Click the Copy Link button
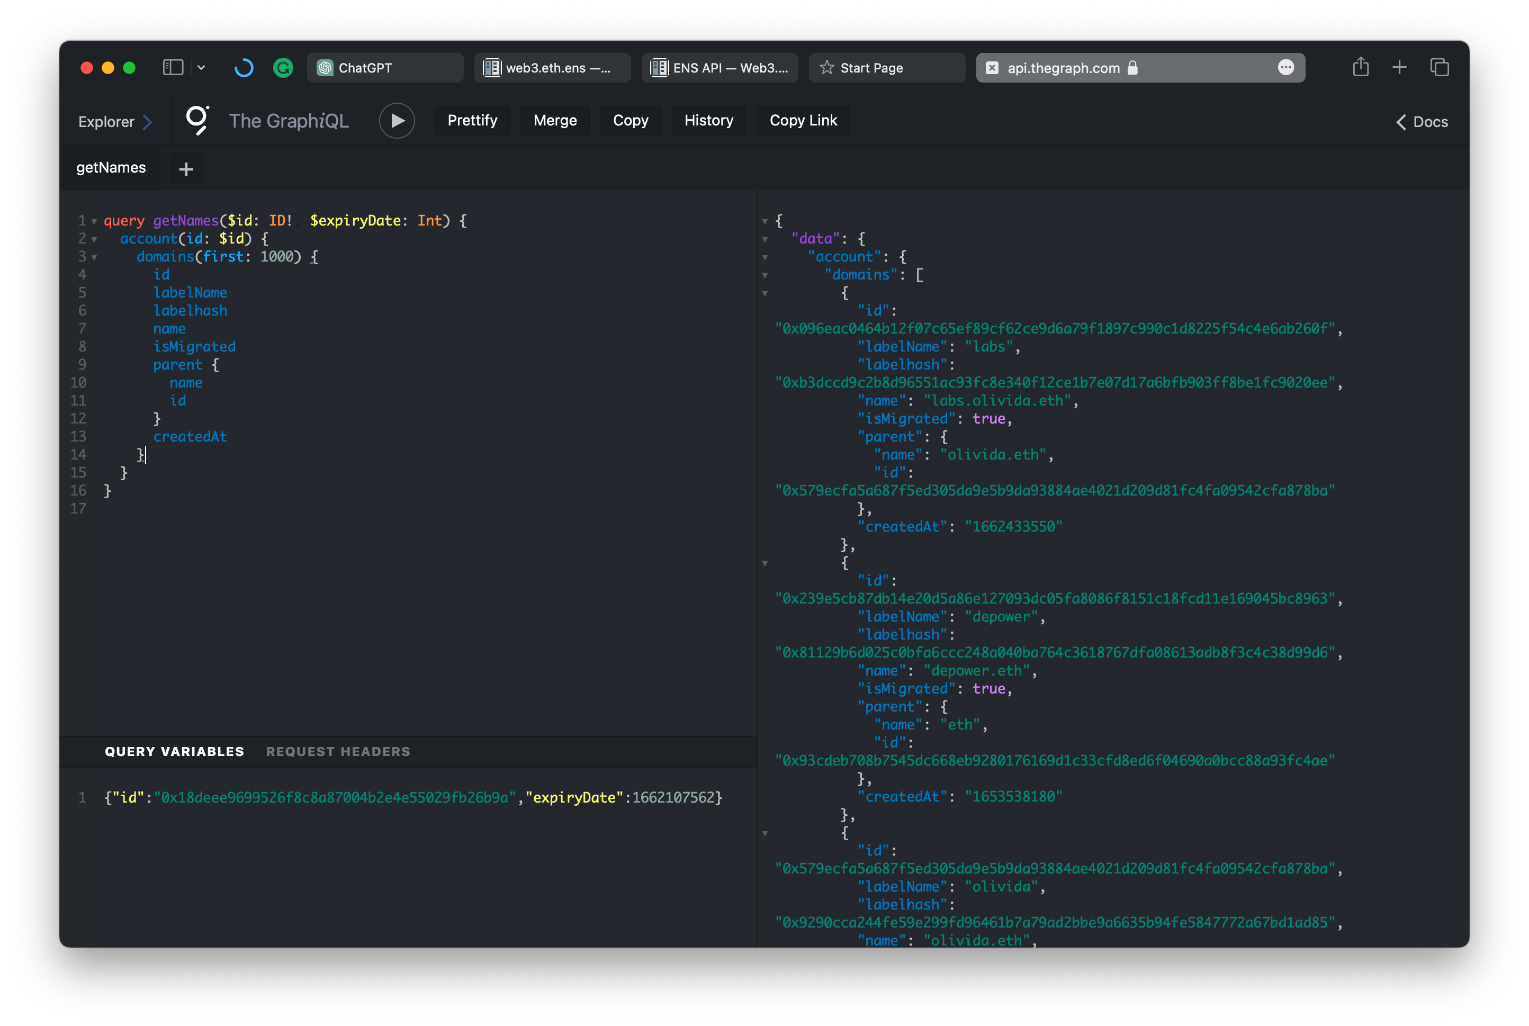 pos(803,120)
